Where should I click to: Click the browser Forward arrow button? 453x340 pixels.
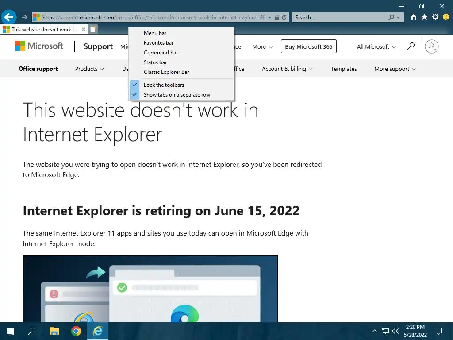click(25, 17)
